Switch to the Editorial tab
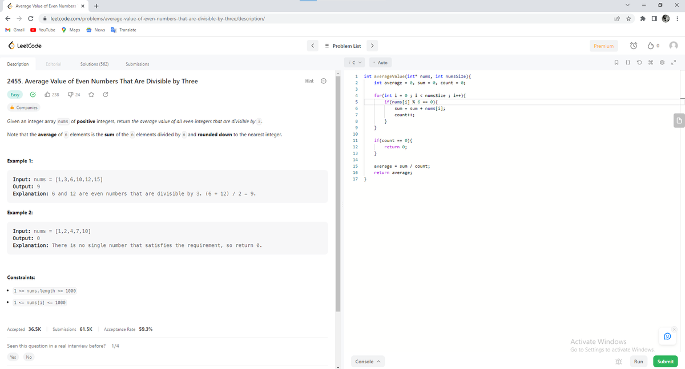Viewport: 685px width, 369px height. click(54, 64)
